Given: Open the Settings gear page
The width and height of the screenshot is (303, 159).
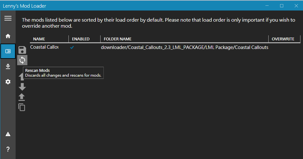Looking at the screenshot, I should click(x=8, y=82).
